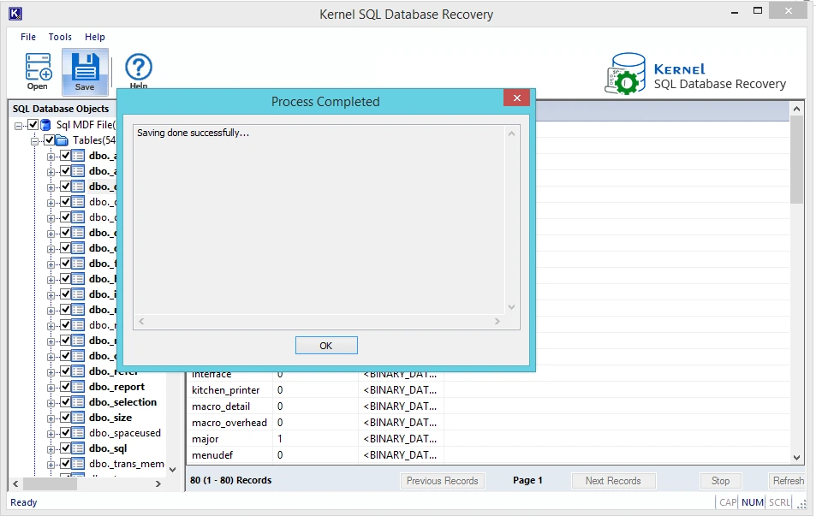
Task: Open a database with the Open icon
Action: tap(38, 71)
